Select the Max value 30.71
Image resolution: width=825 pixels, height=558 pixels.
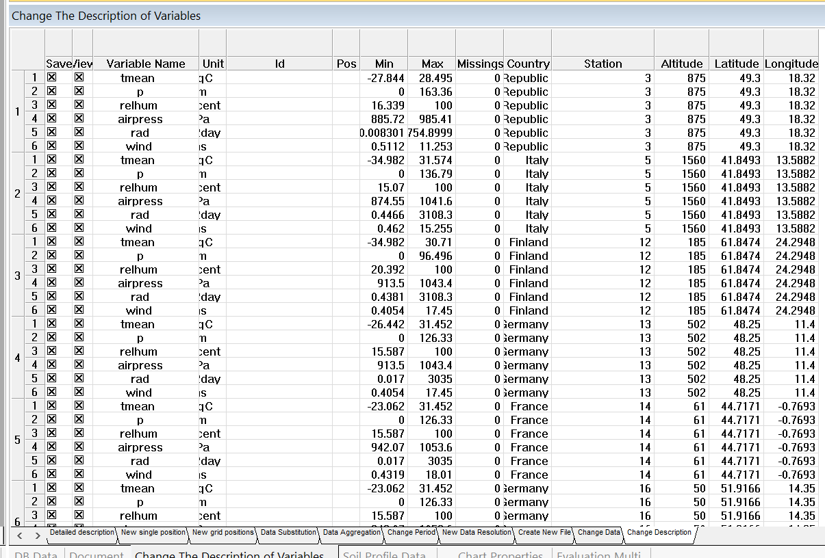tap(439, 242)
